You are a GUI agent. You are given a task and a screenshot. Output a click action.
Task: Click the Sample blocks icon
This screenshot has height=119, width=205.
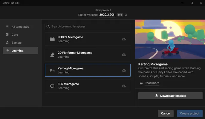(7, 43)
